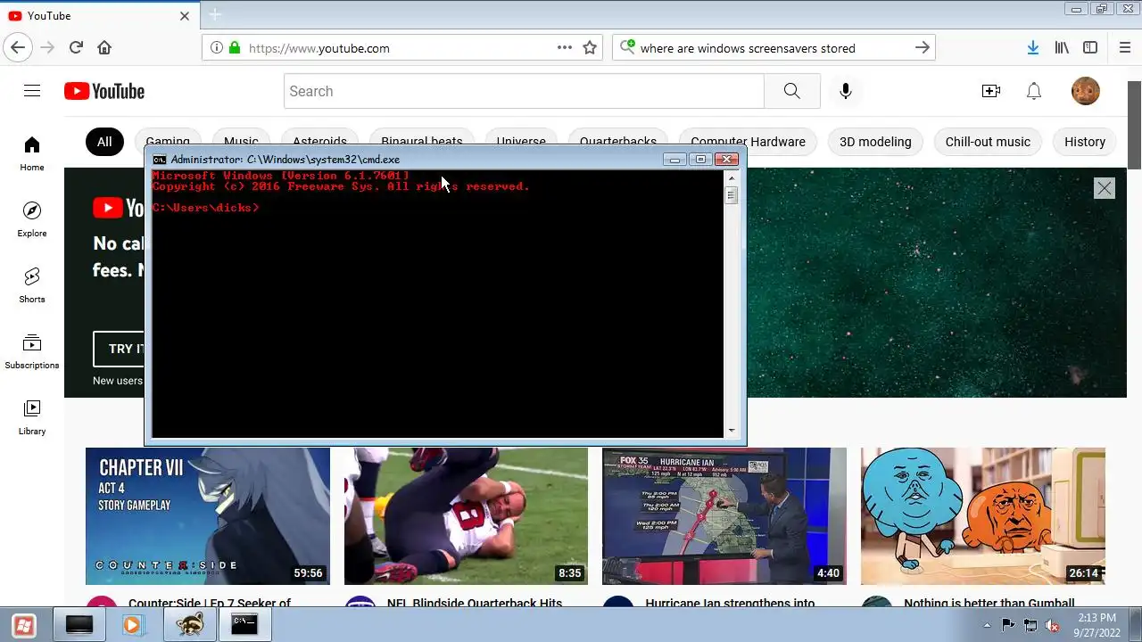Open the media player taskbar icon
Screen dimensions: 1142x642
click(132, 625)
